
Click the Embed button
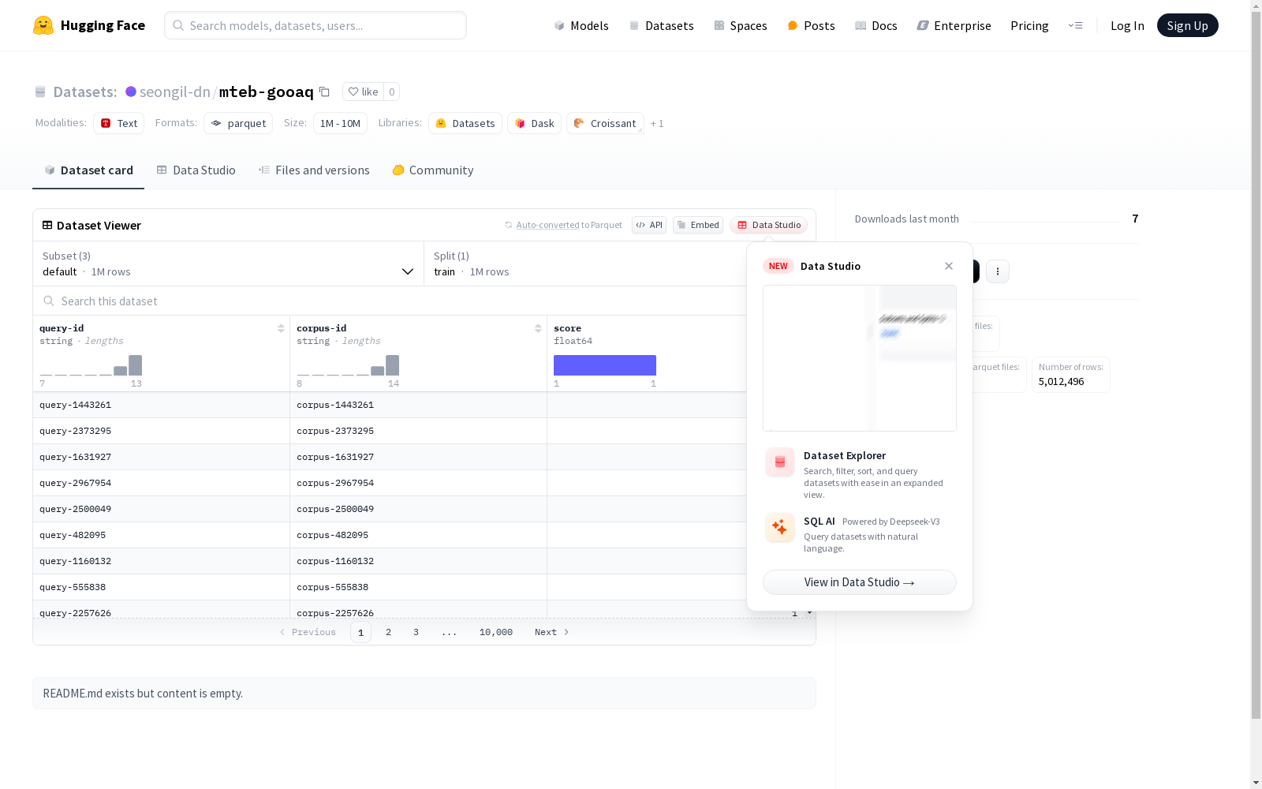(x=698, y=225)
